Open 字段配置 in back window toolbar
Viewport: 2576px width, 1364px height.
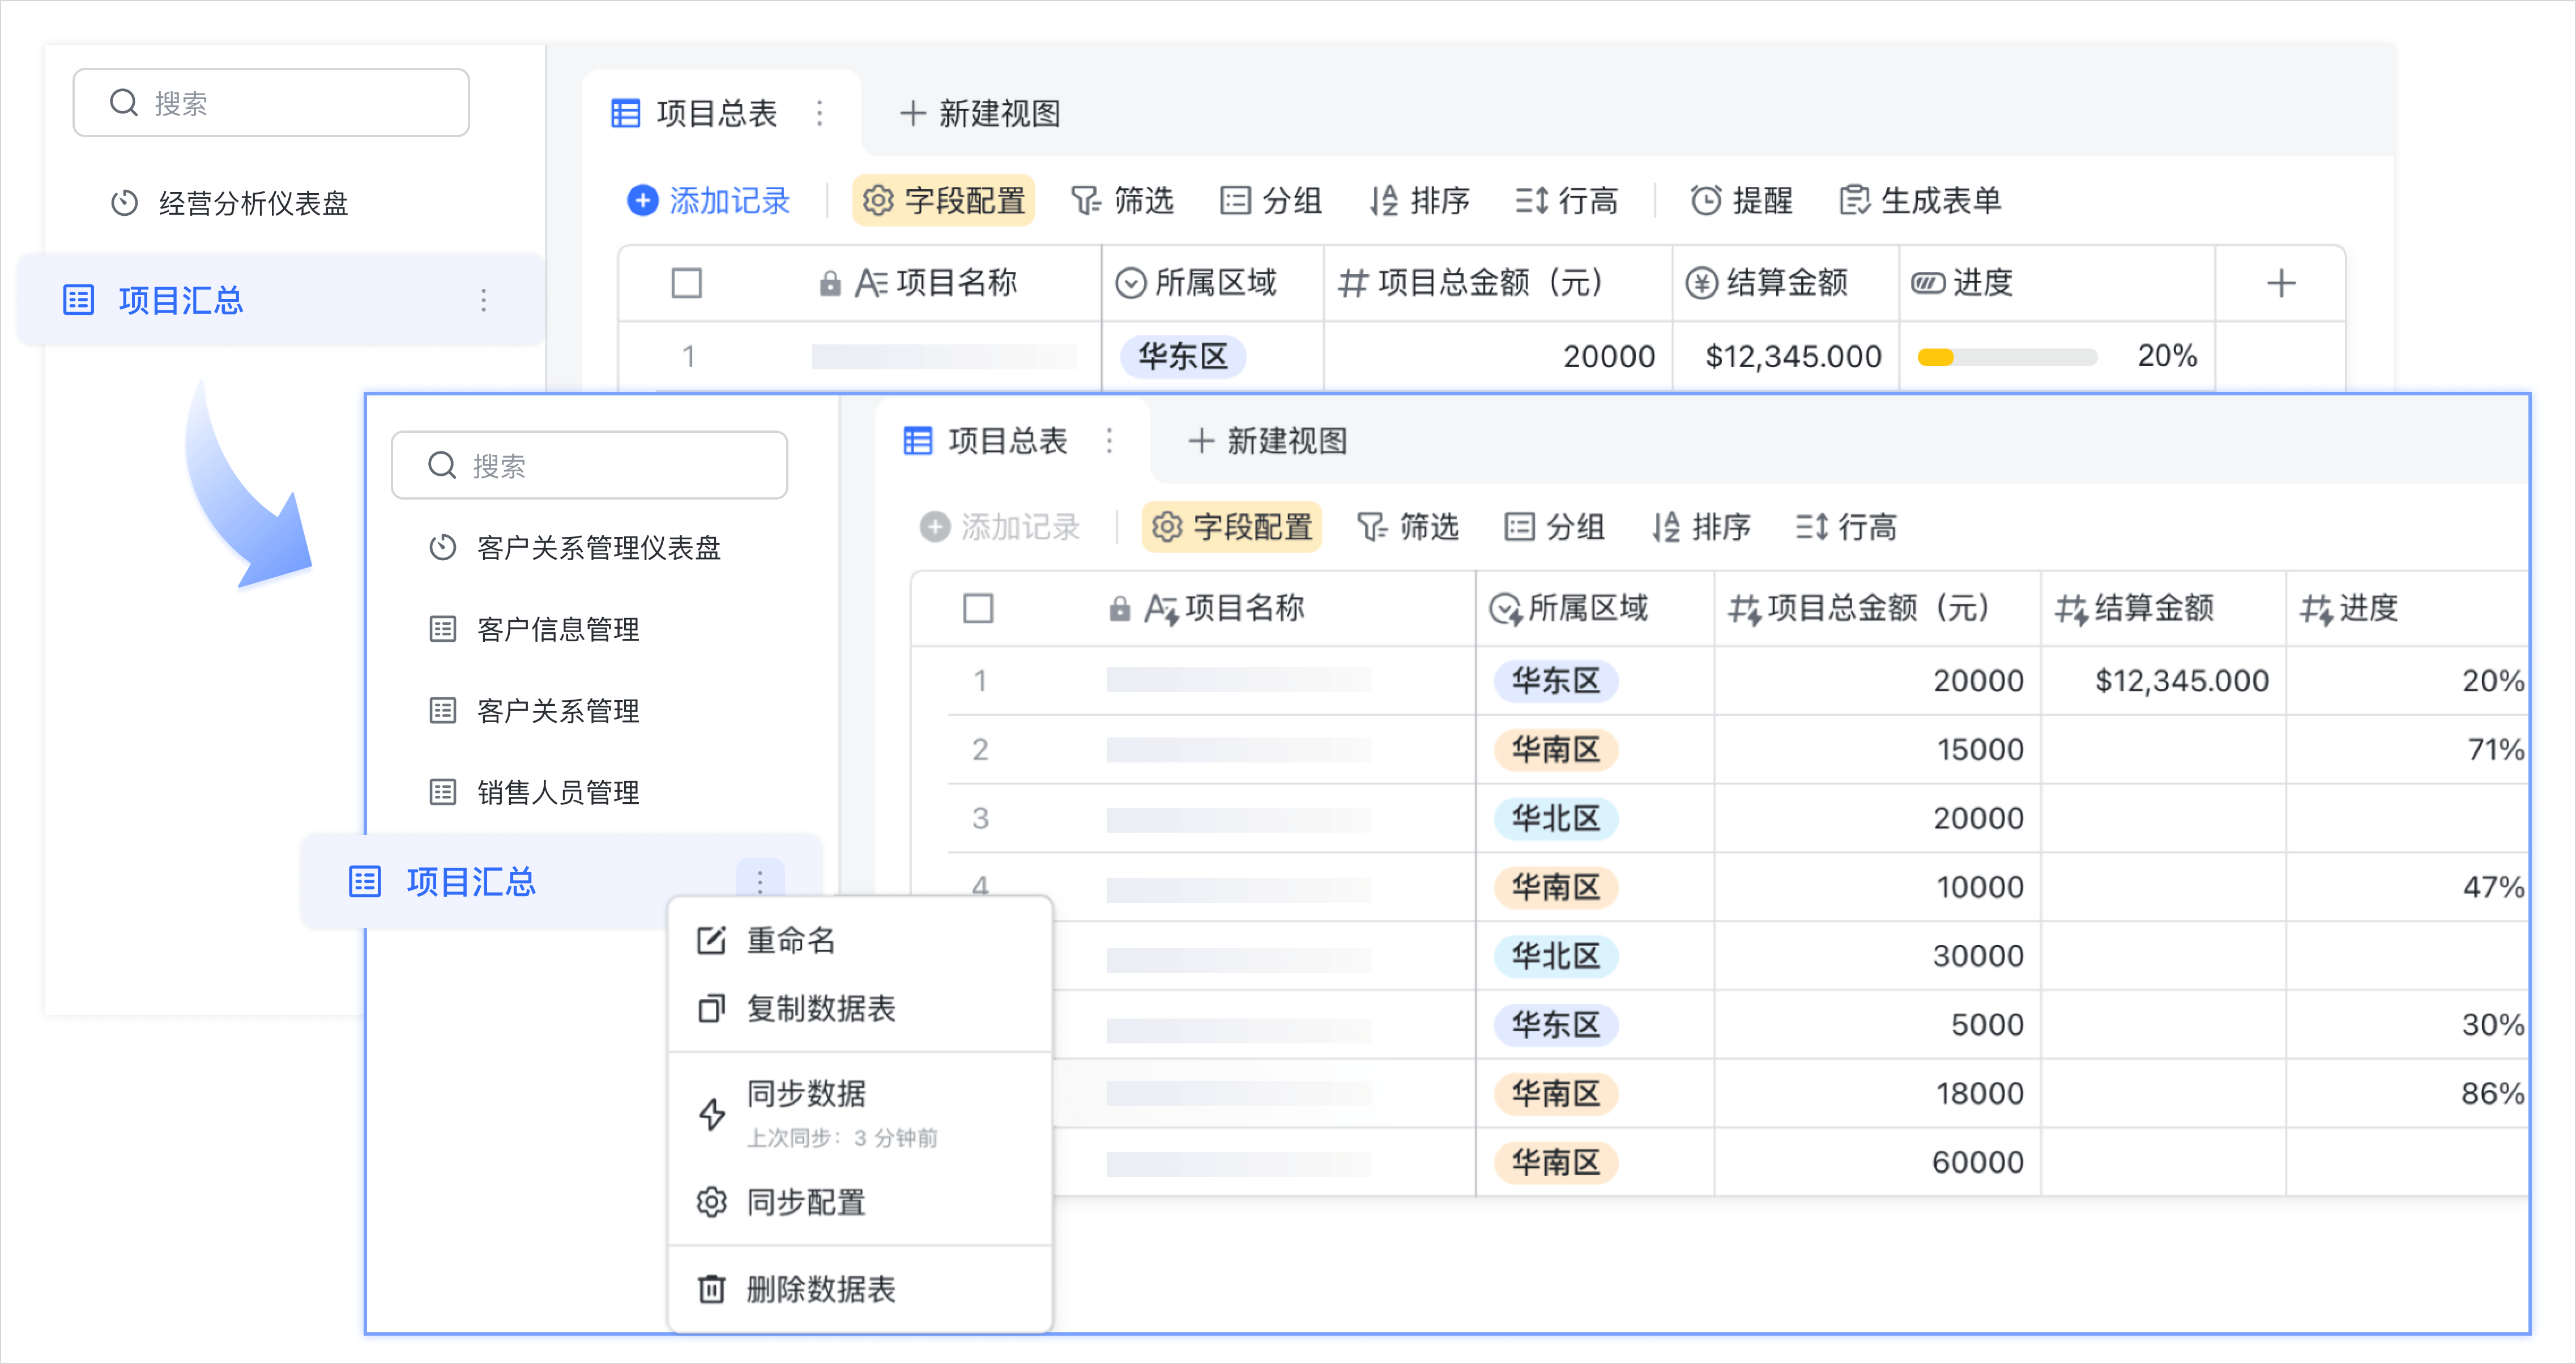point(944,201)
